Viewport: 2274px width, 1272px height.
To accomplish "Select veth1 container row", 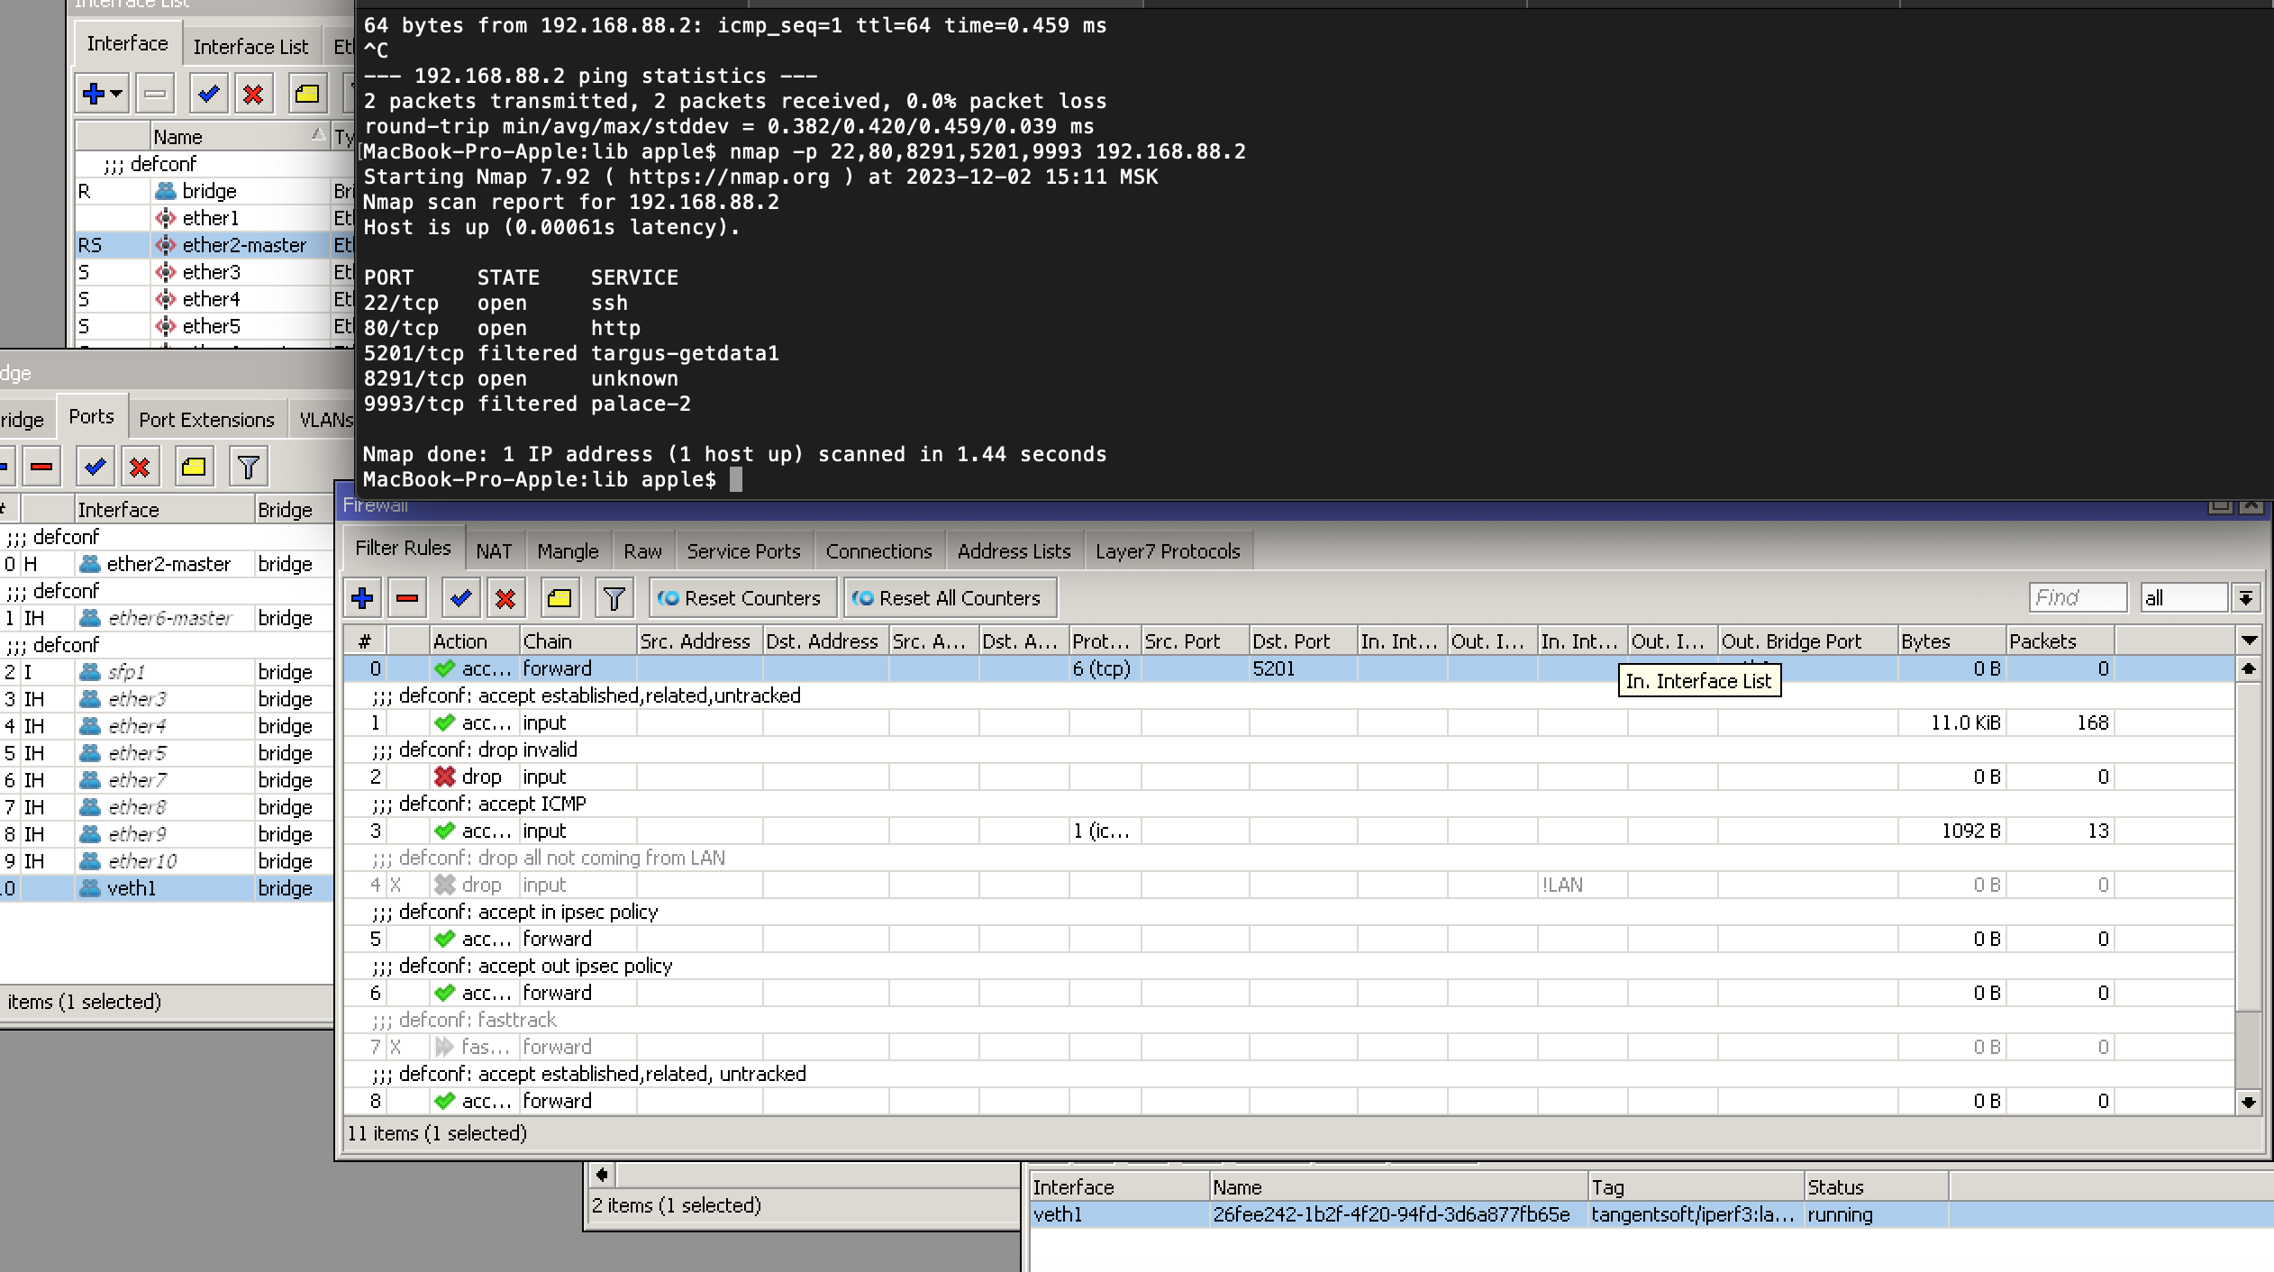I will click(x=1651, y=1214).
